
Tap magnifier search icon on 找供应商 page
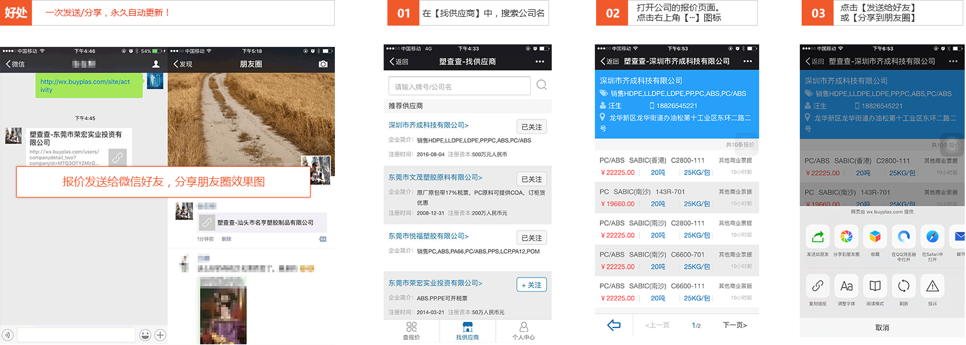point(541,86)
